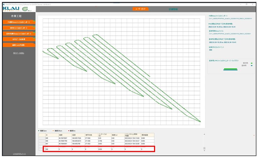Click the KLAU Geomatics logo

pyautogui.click(x=11, y=9)
